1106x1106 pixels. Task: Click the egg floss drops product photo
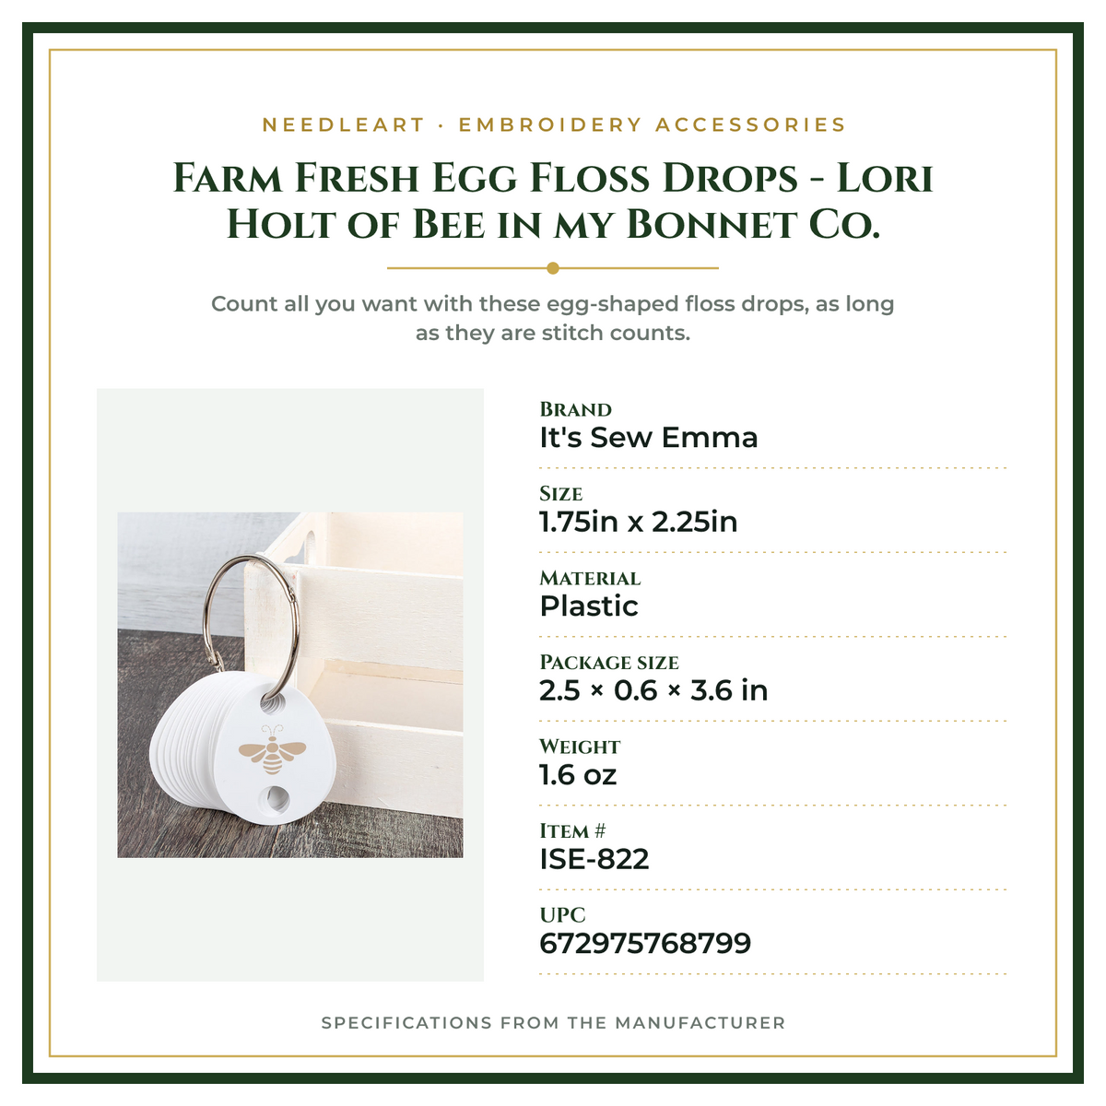coord(290,685)
